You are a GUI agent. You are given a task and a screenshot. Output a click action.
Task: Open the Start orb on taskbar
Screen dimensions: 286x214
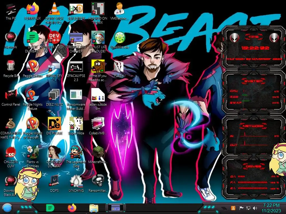(x=7, y=208)
